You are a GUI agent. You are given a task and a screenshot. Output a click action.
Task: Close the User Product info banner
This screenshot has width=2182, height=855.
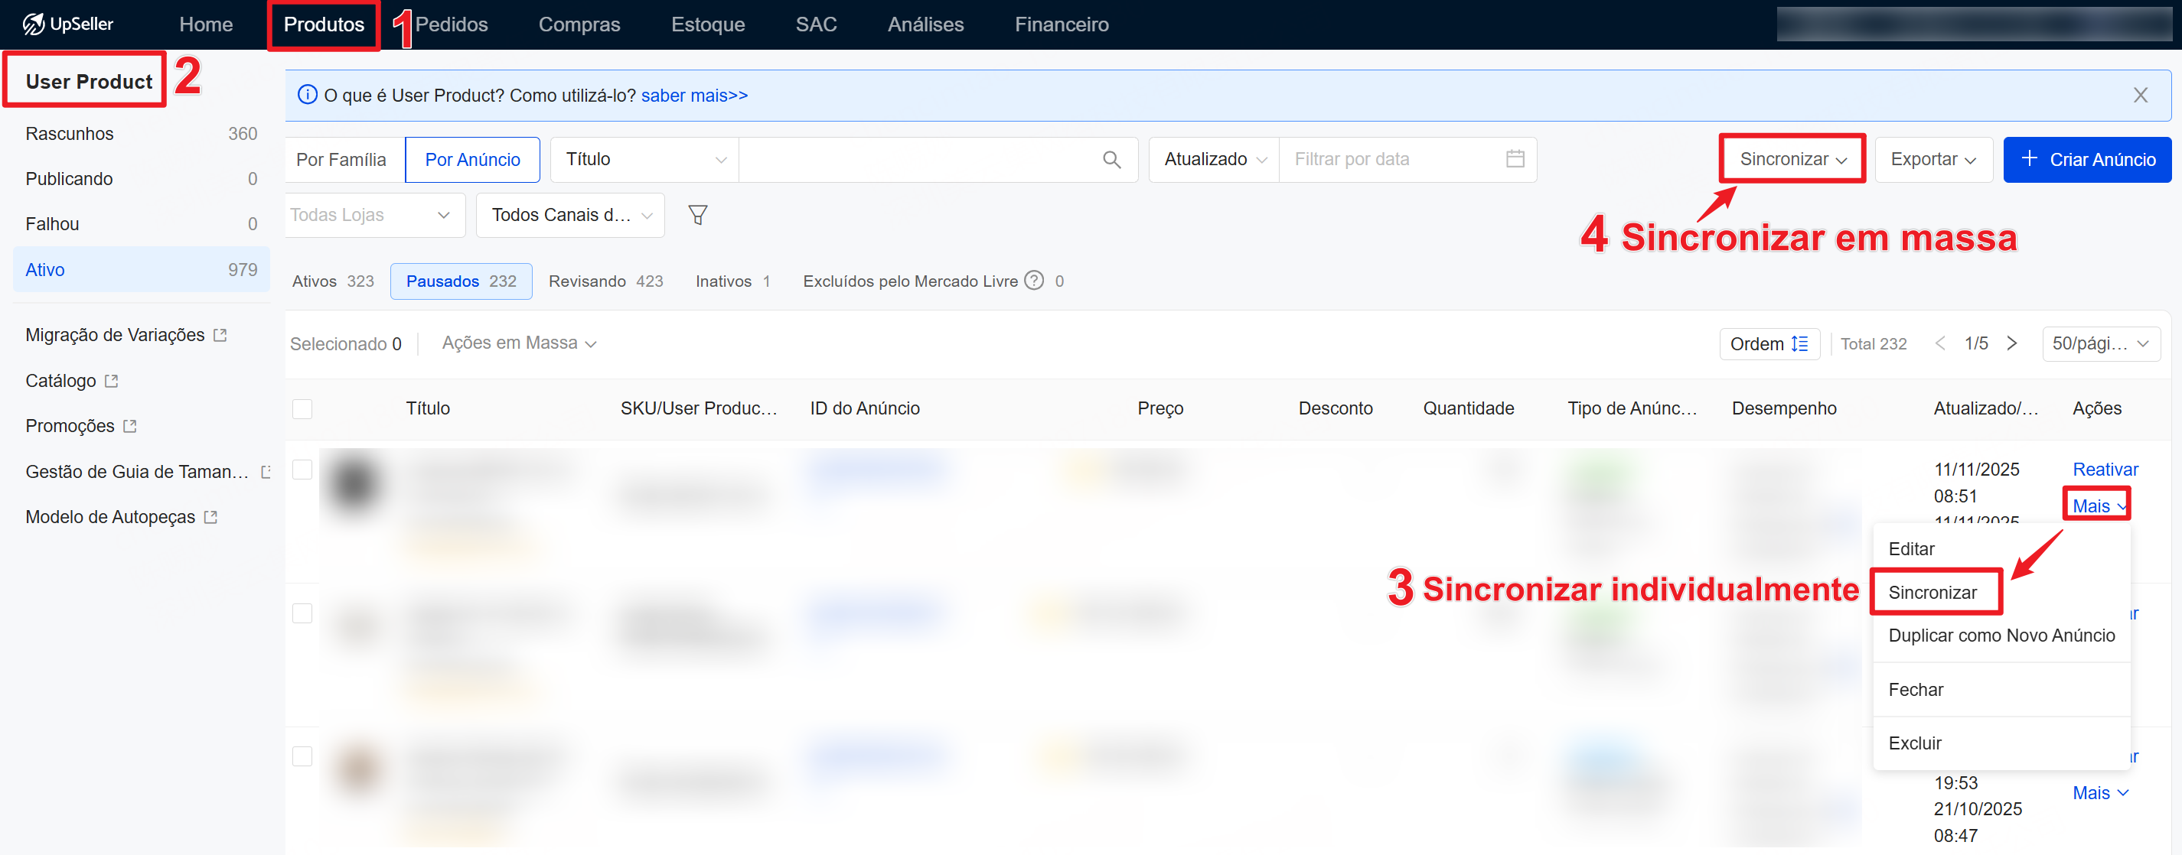[x=2140, y=95]
